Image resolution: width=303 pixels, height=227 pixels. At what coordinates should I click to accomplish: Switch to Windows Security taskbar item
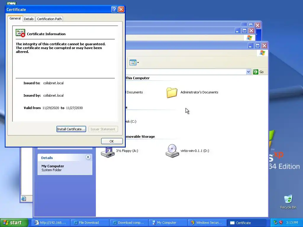coord(207,223)
